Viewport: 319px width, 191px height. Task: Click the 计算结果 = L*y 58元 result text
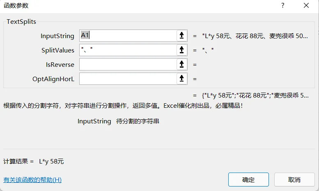[x=34, y=161]
